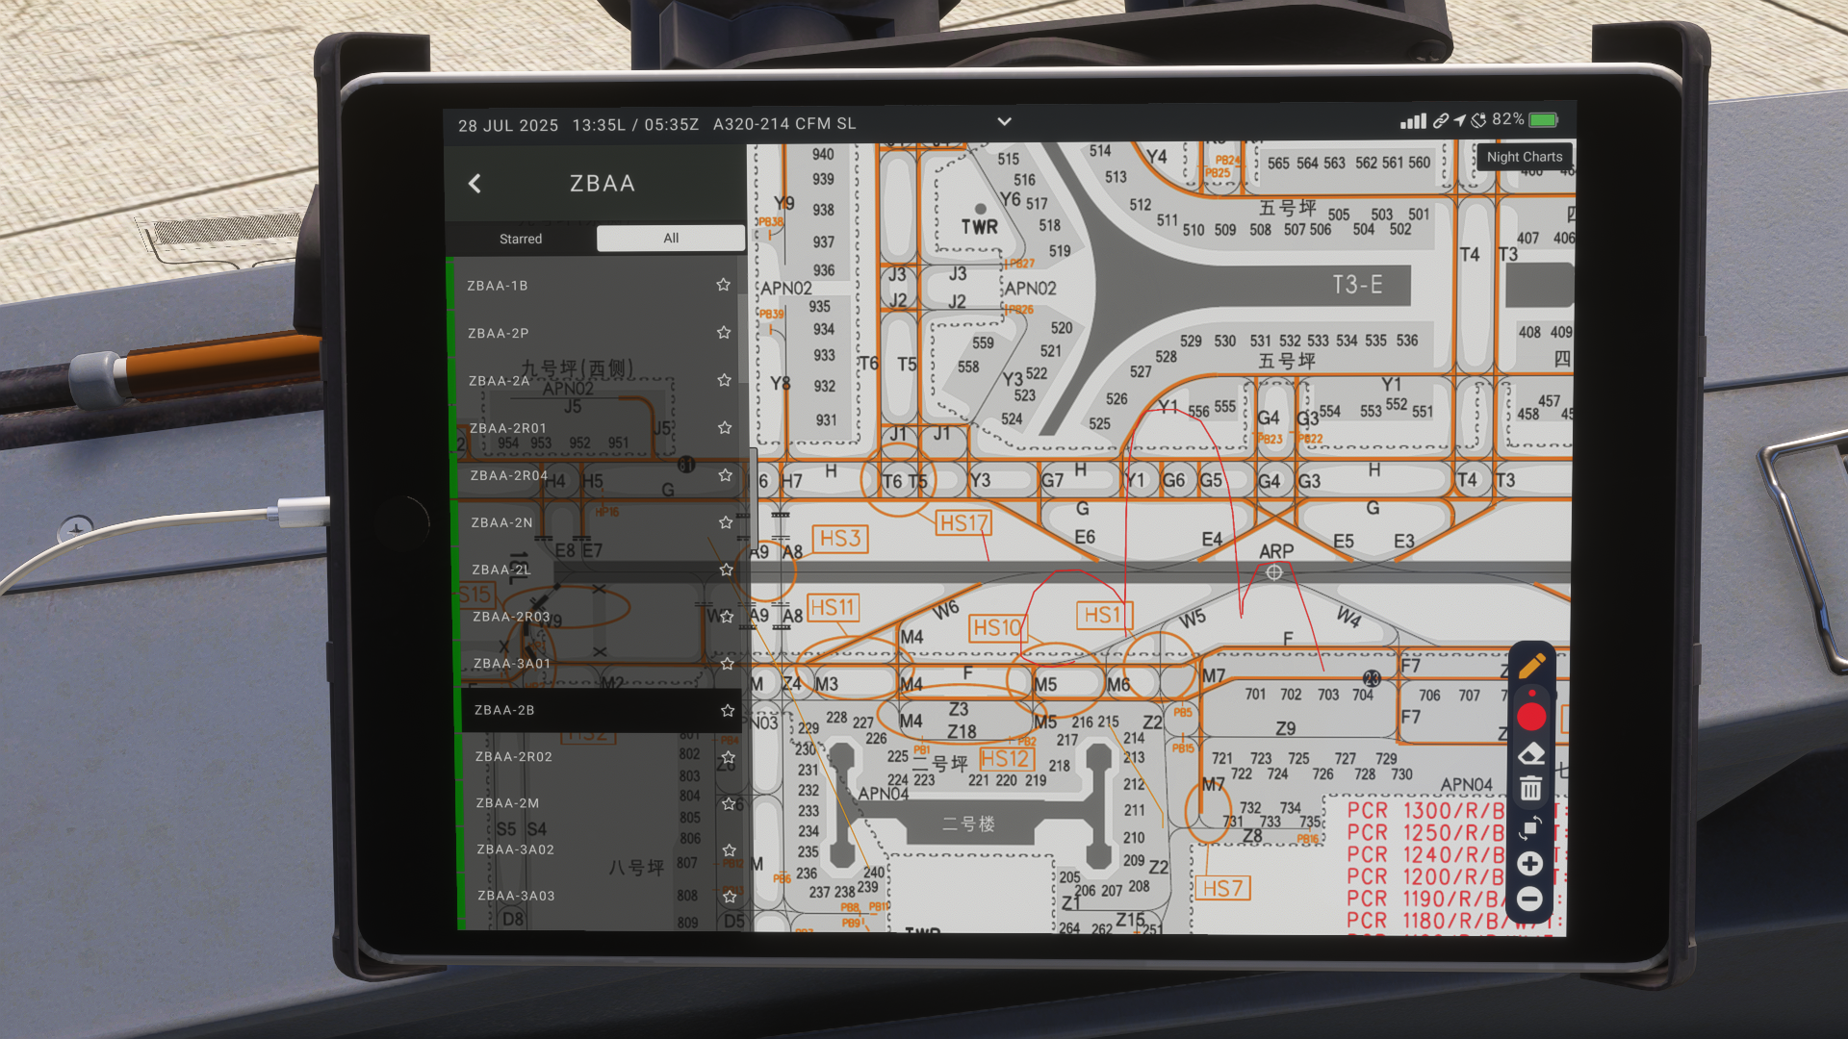Tap the rotate chart icon
Screen dimensions: 1848x1039
pos(1531,827)
